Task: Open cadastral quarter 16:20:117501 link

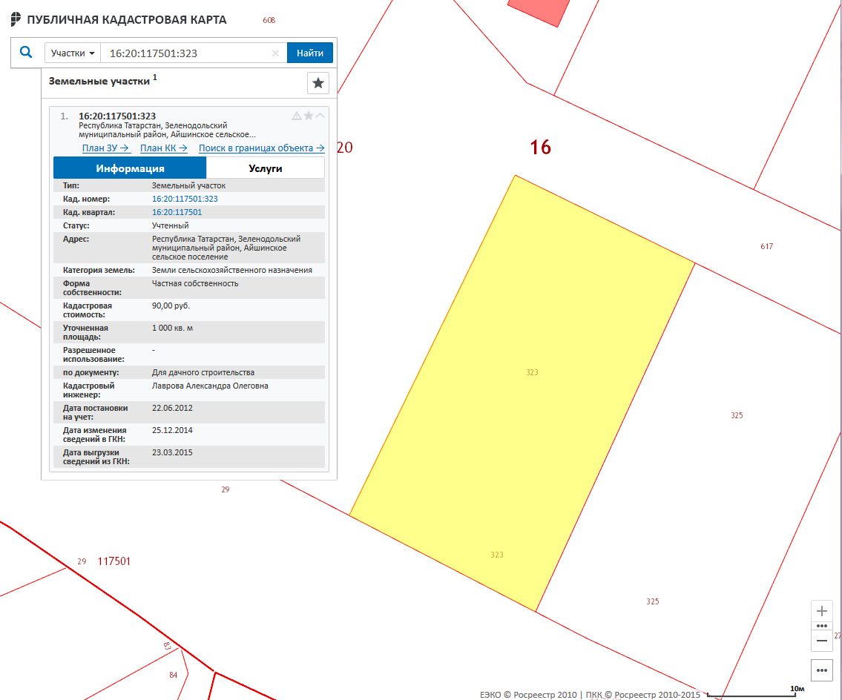Action: coord(177,212)
